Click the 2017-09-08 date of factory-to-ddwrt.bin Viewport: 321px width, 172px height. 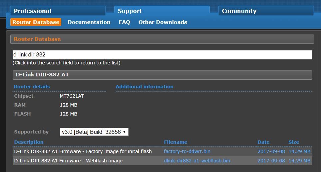pos(271,151)
